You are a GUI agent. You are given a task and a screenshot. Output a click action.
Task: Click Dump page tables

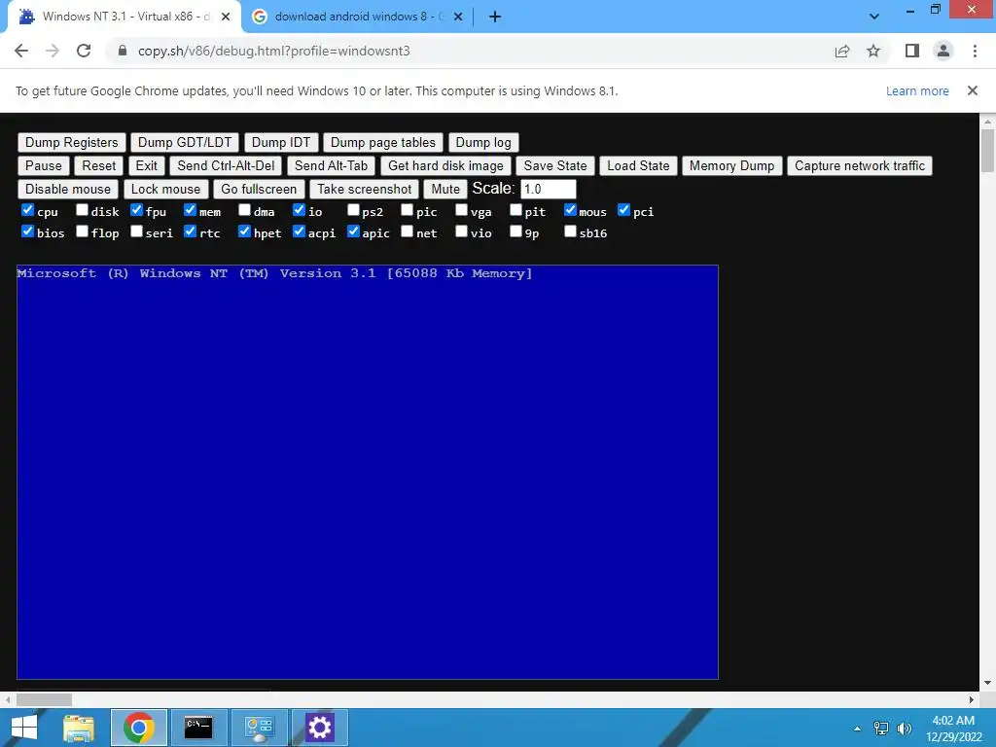383,142
